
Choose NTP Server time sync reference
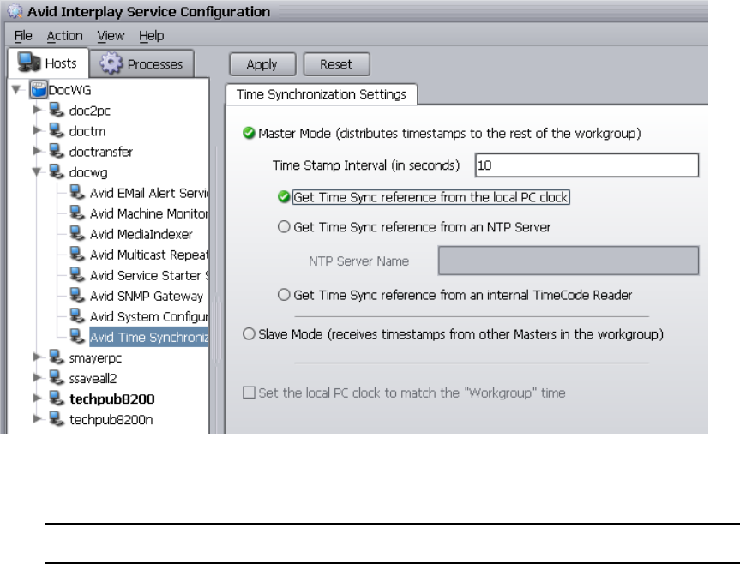pyautogui.click(x=284, y=227)
